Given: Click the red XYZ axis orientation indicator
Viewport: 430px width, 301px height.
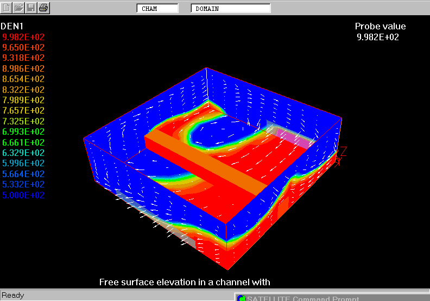Looking at the screenshot, I should pos(340,156).
